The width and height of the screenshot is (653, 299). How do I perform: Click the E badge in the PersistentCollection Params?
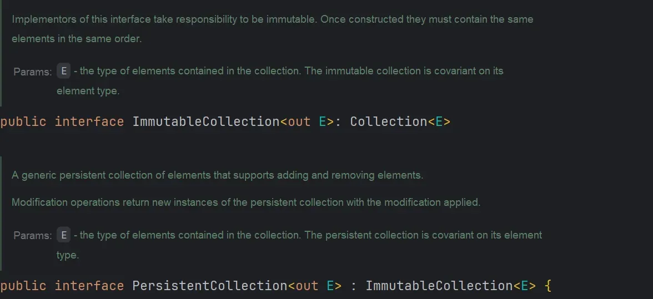click(64, 235)
